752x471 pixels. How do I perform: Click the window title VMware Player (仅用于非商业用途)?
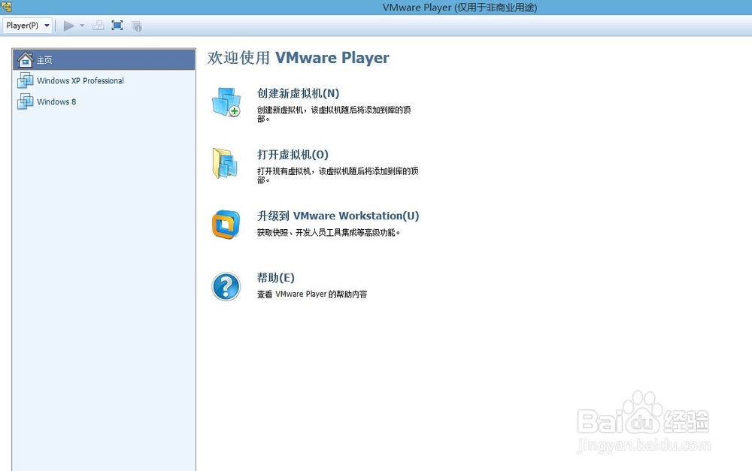click(x=459, y=8)
